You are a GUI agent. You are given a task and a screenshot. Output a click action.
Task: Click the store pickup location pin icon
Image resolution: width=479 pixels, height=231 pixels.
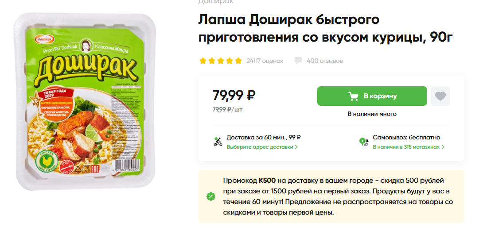(364, 142)
